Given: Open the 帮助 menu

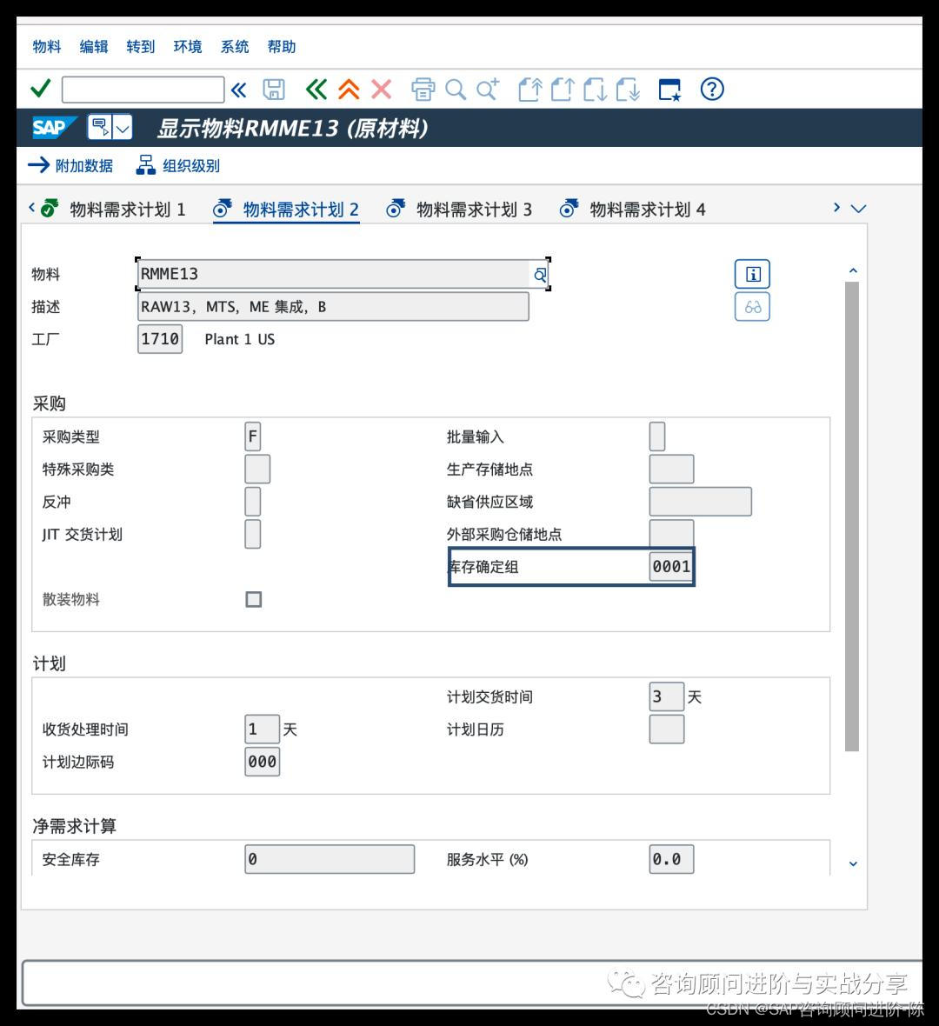Looking at the screenshot, I should 282,46.
